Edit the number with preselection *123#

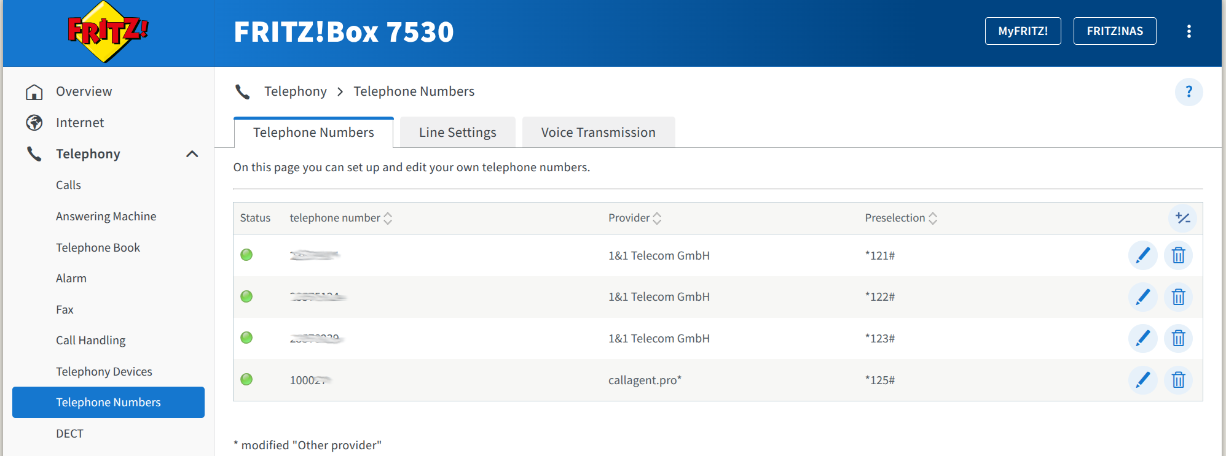click(x=1143, y=338)
